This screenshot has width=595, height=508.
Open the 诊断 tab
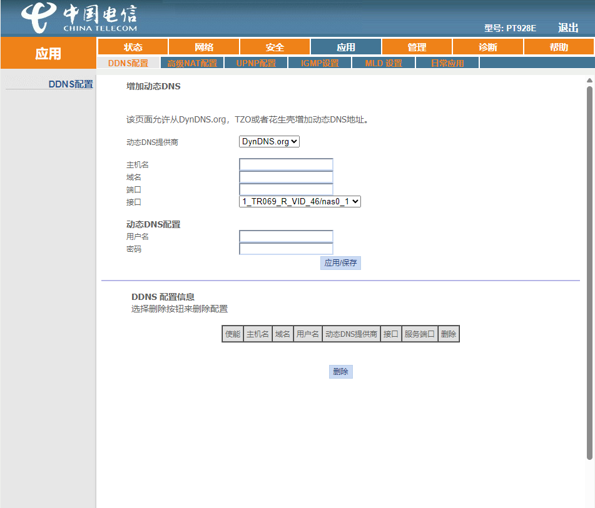(x=488, y=46)
